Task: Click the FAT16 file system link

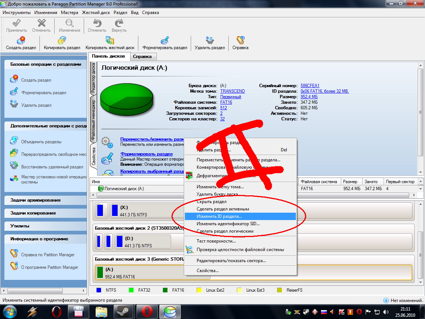Action: click(x=226, y=102)
